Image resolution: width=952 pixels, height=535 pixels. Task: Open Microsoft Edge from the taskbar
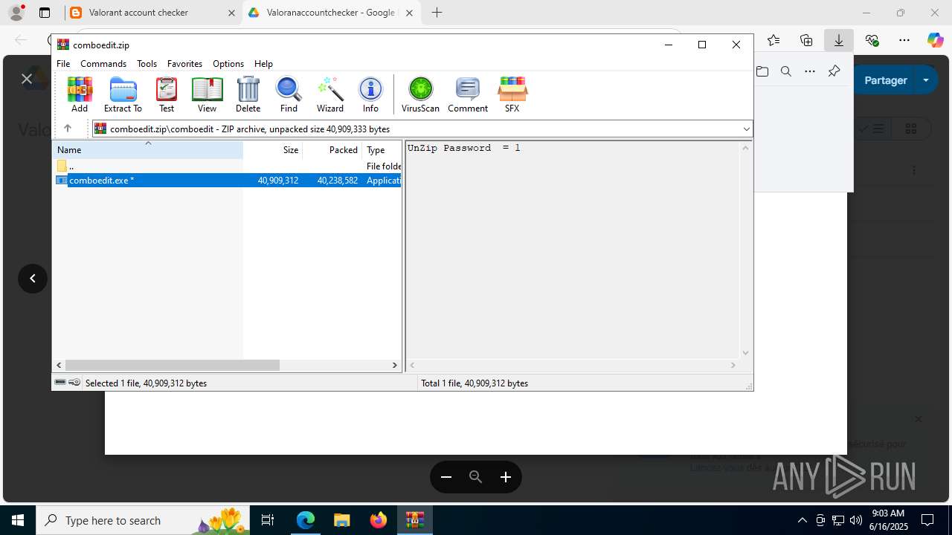click(306, 520)
